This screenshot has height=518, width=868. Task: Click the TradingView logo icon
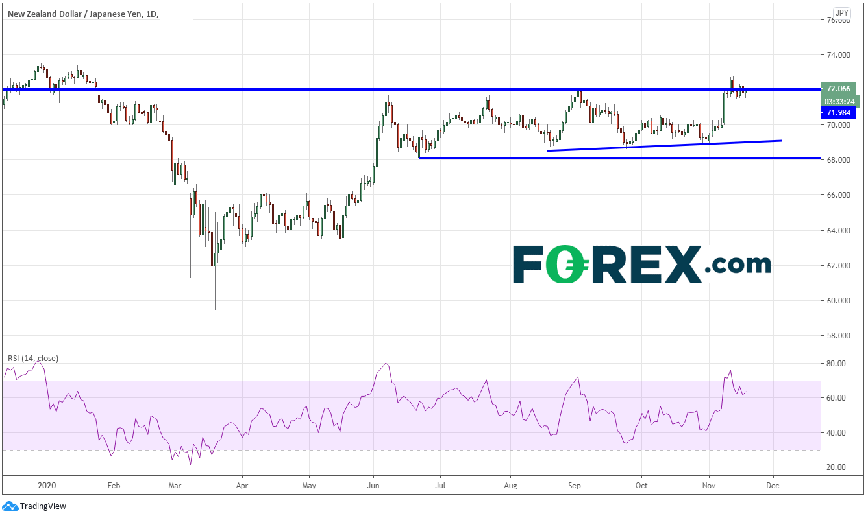(x=10, y=506)
